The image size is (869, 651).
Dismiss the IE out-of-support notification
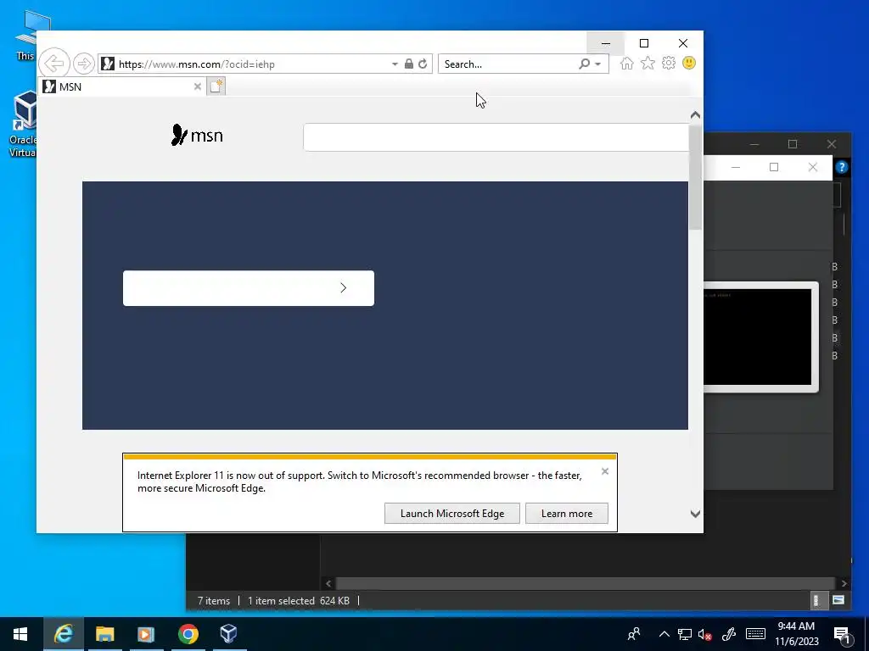(604, 471)
